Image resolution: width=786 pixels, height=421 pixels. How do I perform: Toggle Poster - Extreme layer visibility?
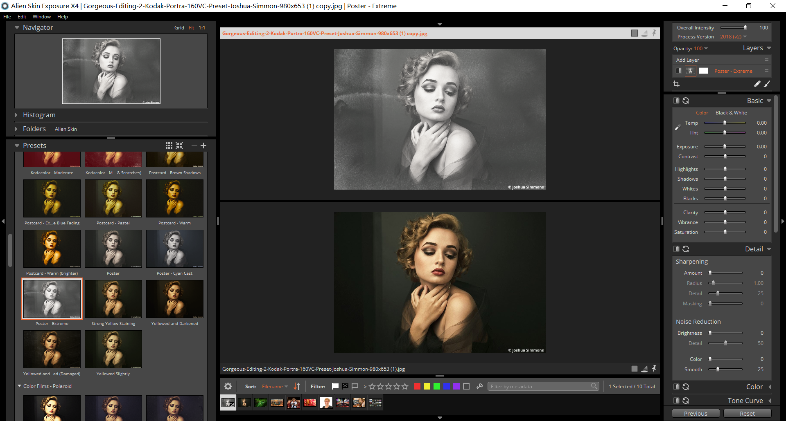pyautogui.click(x=679, y=71)
